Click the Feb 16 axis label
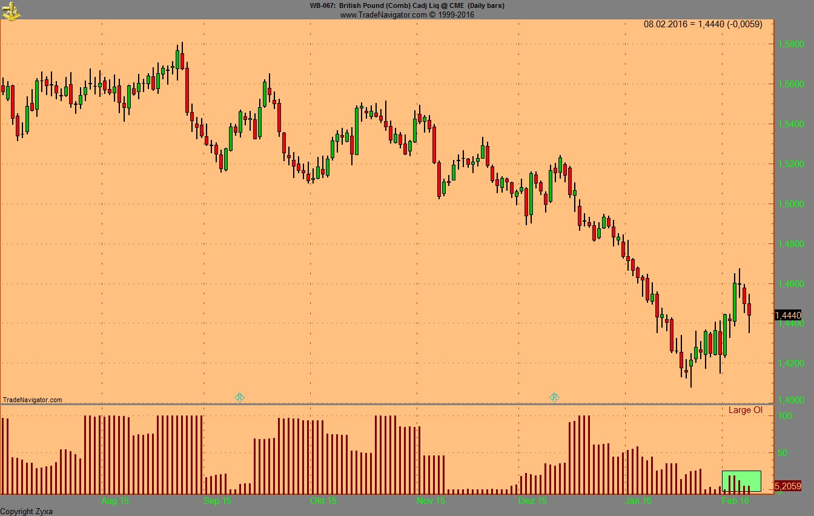 coord(735,501)
